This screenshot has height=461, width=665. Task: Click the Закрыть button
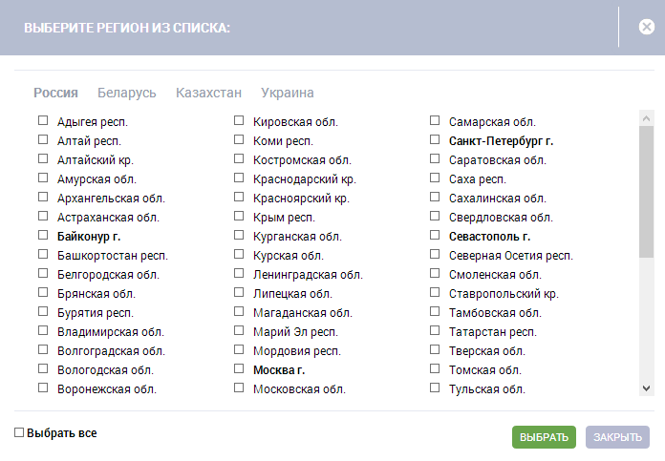617,437
